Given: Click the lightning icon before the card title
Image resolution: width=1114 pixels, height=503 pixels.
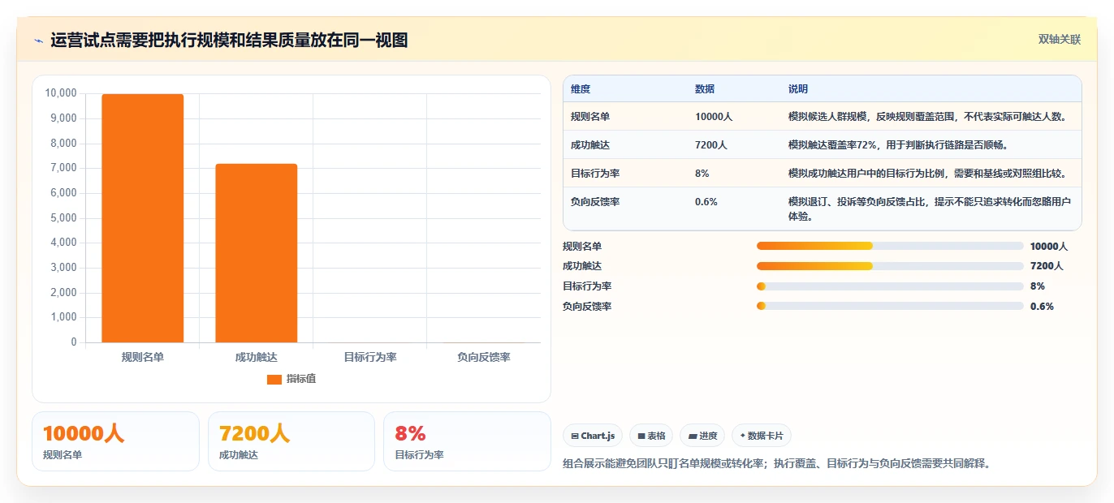Looking at the screenshot, I should (38, 40).
